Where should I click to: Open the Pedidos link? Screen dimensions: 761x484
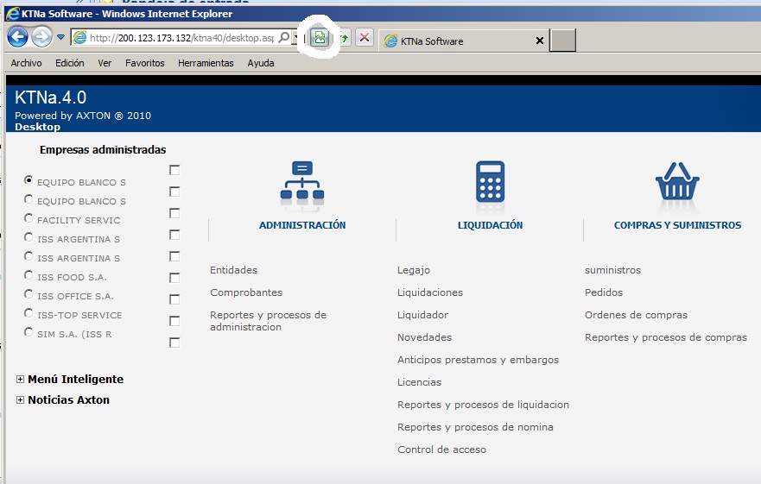tap(603, 292)
